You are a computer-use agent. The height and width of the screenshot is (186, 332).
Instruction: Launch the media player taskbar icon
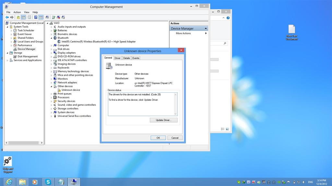(35, 182)
